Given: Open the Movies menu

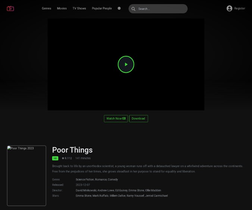Looking at the screenshot, I should coord(62,8).
